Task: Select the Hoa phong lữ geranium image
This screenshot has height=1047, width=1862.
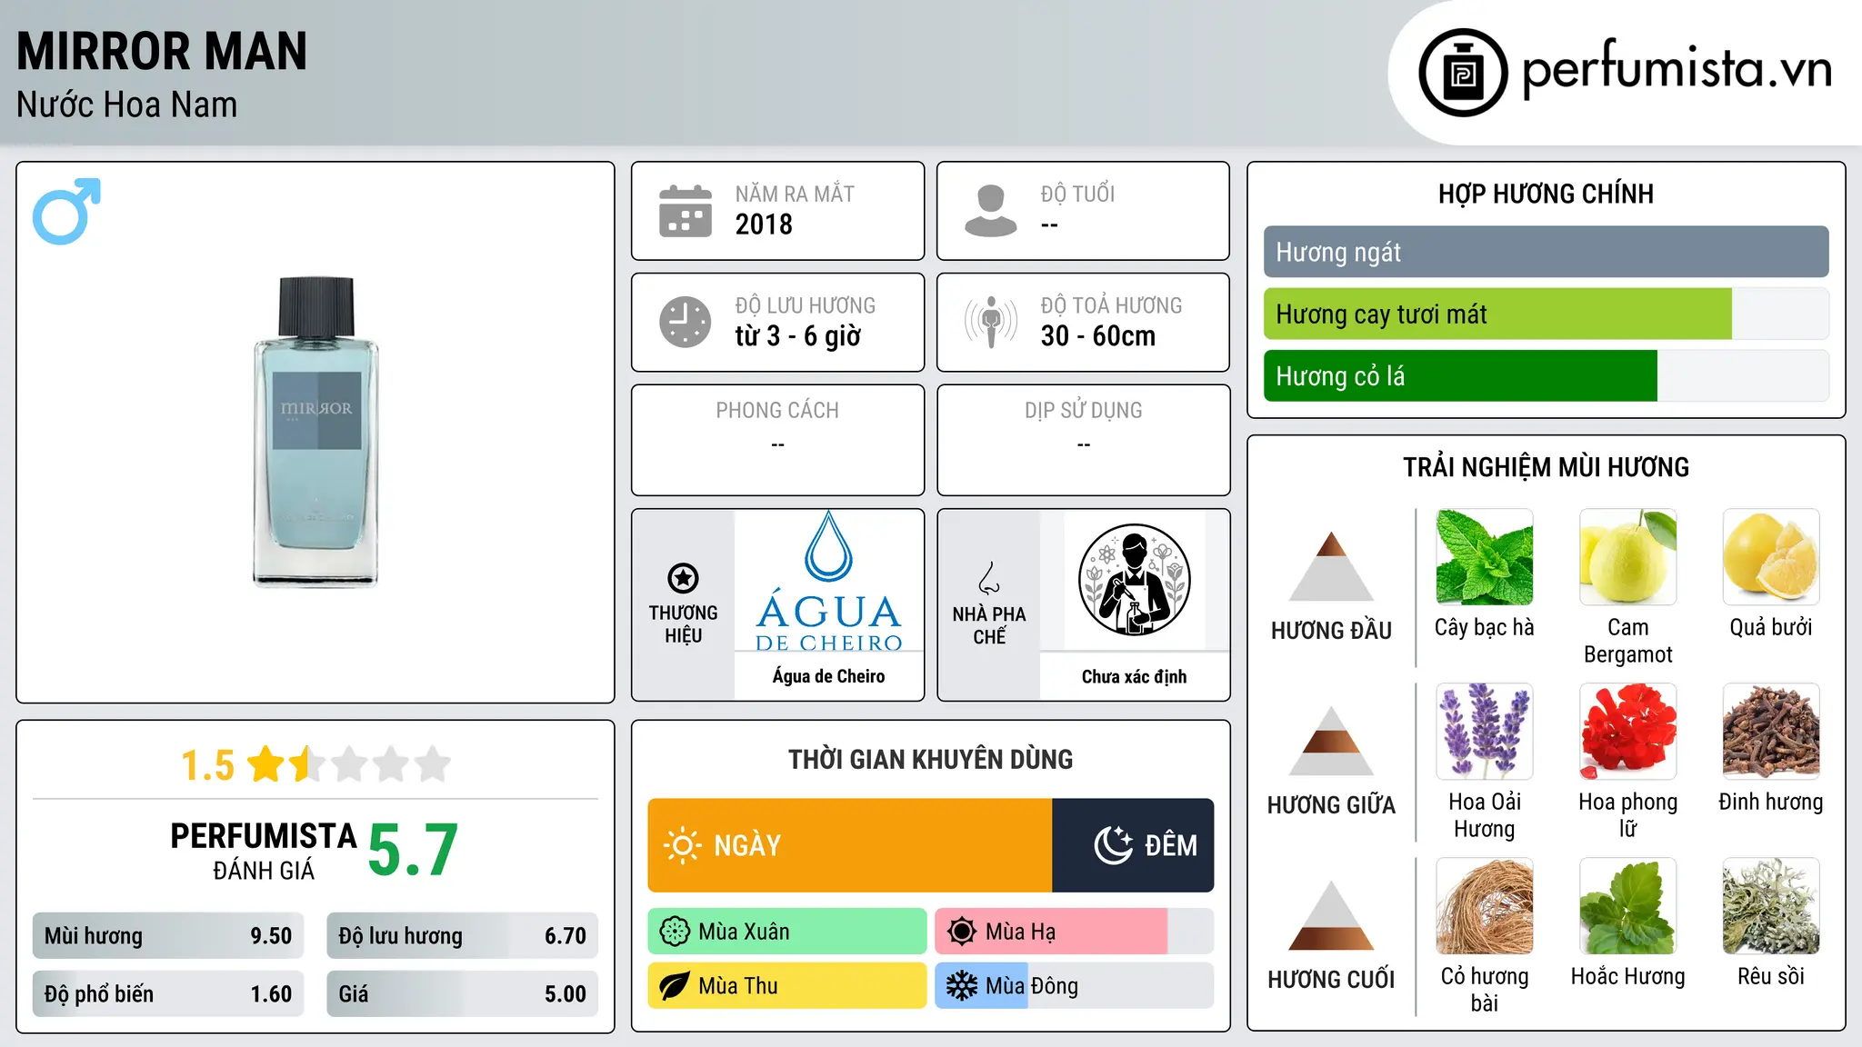Action: (x=1628, y=732)
